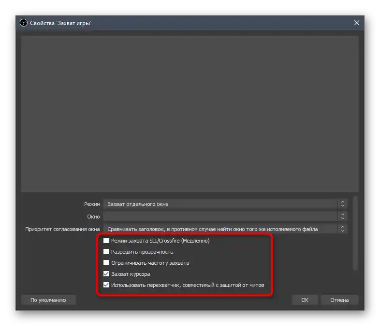Screen dimensions: 380x326
Task: Click the 'Окно' label text
Action: click(93, 217)
